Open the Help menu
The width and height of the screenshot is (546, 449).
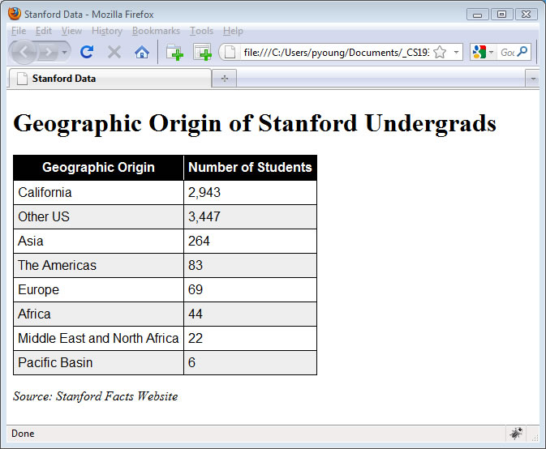click(233, 31)
